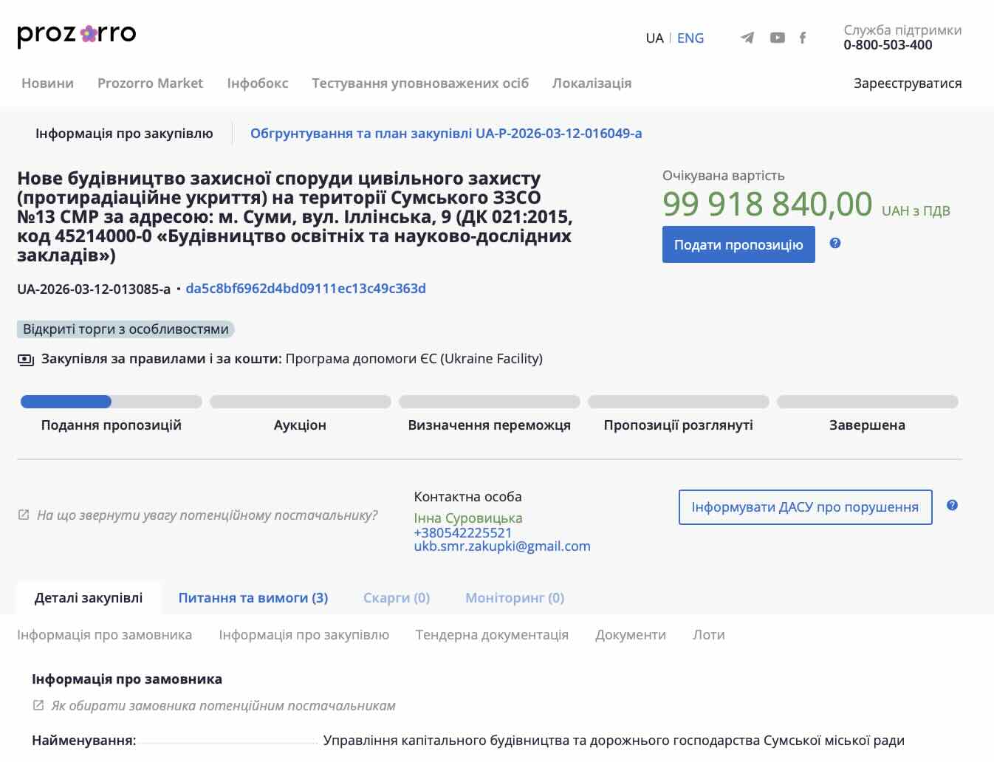Open the Facebook page icon
994x762 pixels.
click(803, 38)
